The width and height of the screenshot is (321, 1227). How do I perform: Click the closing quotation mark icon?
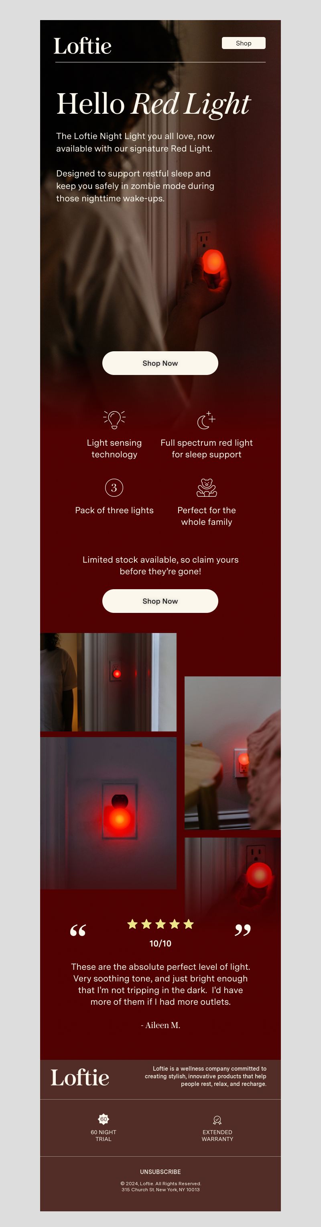point(242,930)
